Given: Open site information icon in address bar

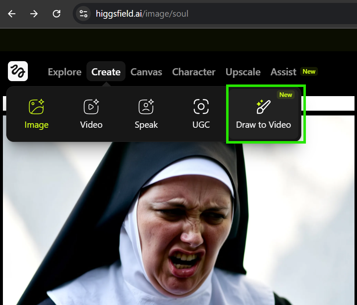Looking at the screenshot, I should (84, 14).
